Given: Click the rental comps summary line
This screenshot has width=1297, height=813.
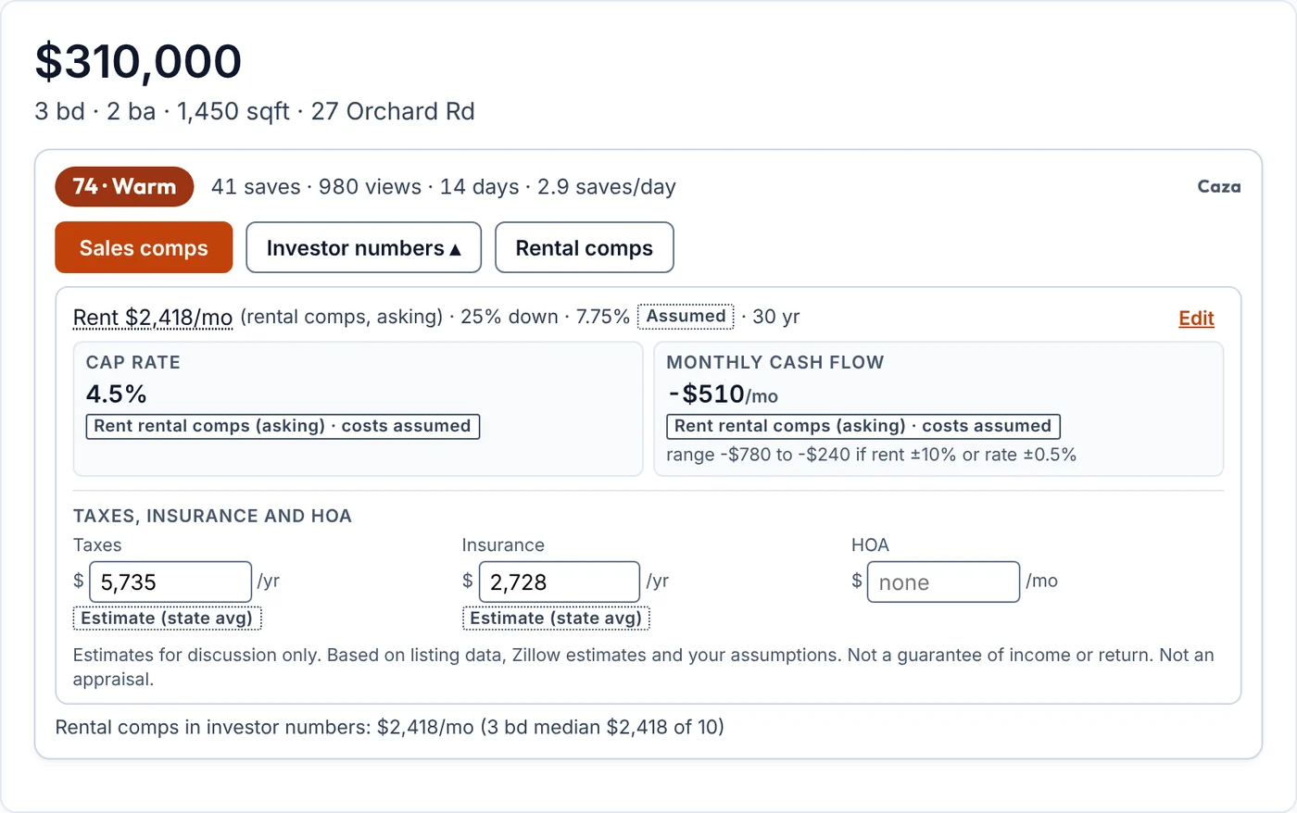Looking at the screenshot, I should 389,727.
